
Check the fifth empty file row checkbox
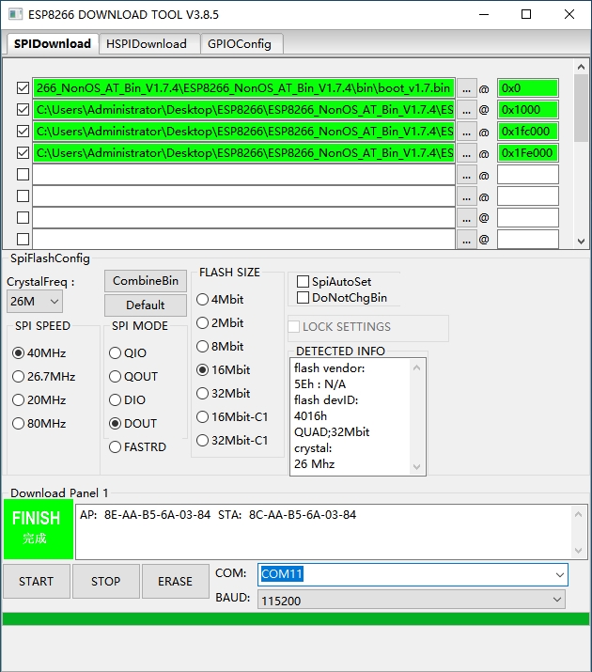[x=23, y=175]
